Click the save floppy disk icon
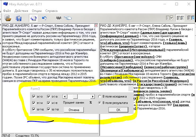The width and height of the screenshot is (196, 137). (x=18, y=18)
